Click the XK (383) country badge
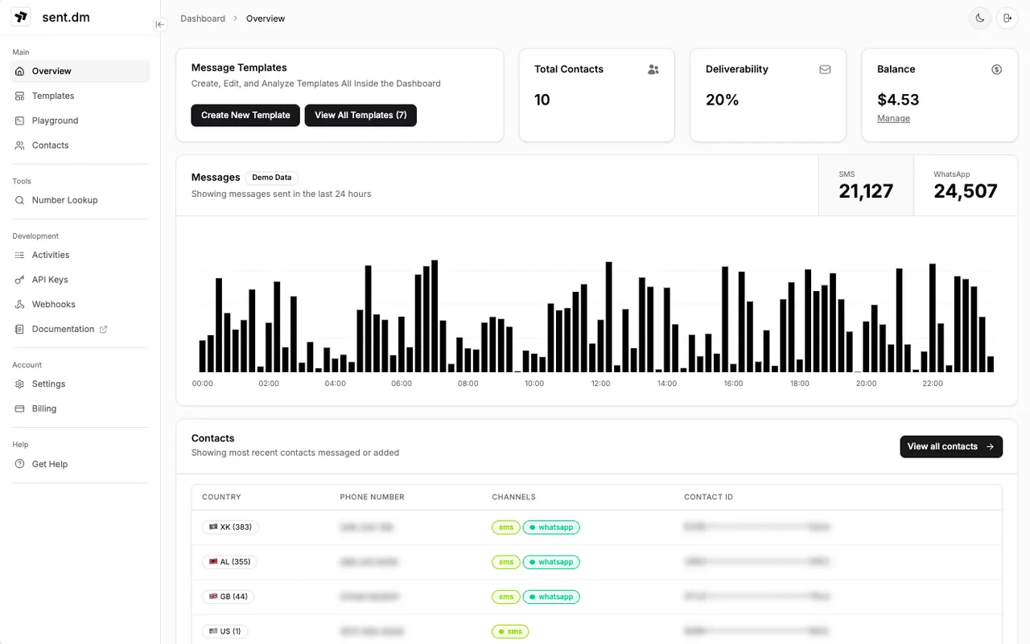The height and width of the screenshot is (644, 1030). coord(230,527)
